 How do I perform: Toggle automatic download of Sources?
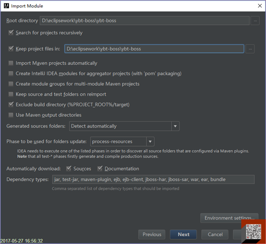pos(69,168)
